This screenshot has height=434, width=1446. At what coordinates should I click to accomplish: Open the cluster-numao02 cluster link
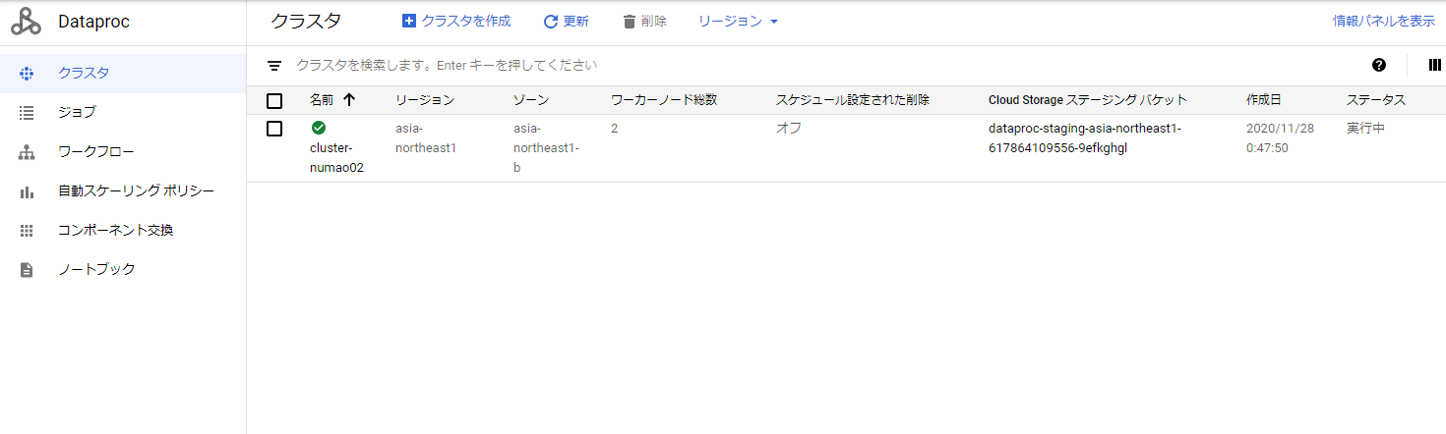[336, 157]
